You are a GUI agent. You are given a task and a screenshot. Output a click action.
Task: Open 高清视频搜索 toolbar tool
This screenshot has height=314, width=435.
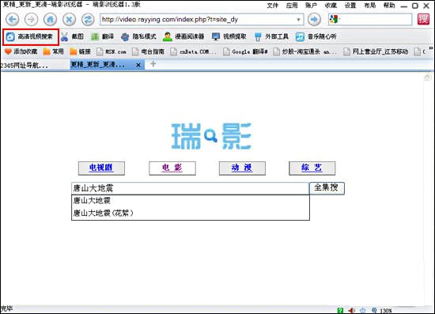click(30, 36)
